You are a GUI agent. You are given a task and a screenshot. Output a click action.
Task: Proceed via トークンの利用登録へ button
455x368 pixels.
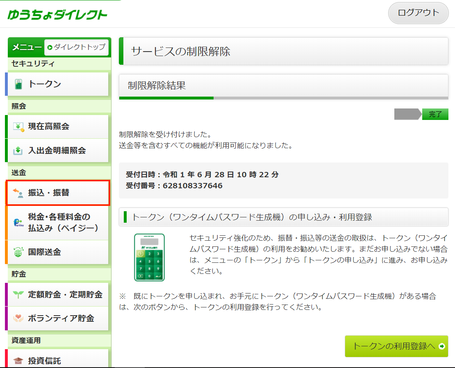click(396, 345)
